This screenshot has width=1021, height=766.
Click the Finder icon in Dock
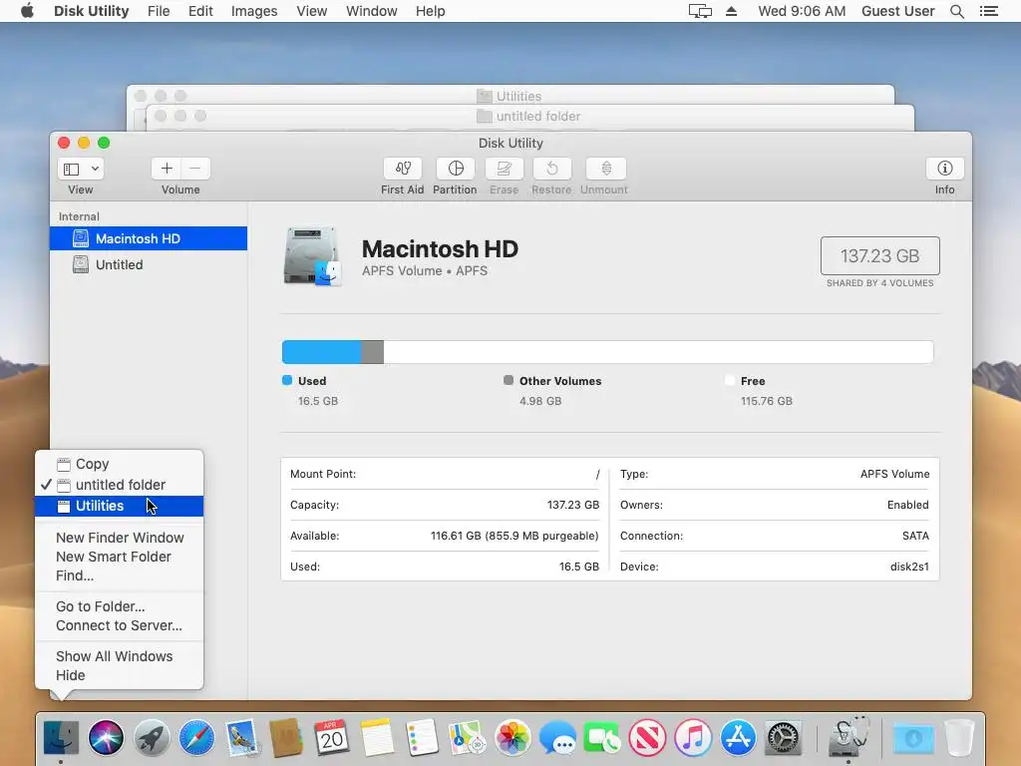point(61,738)
